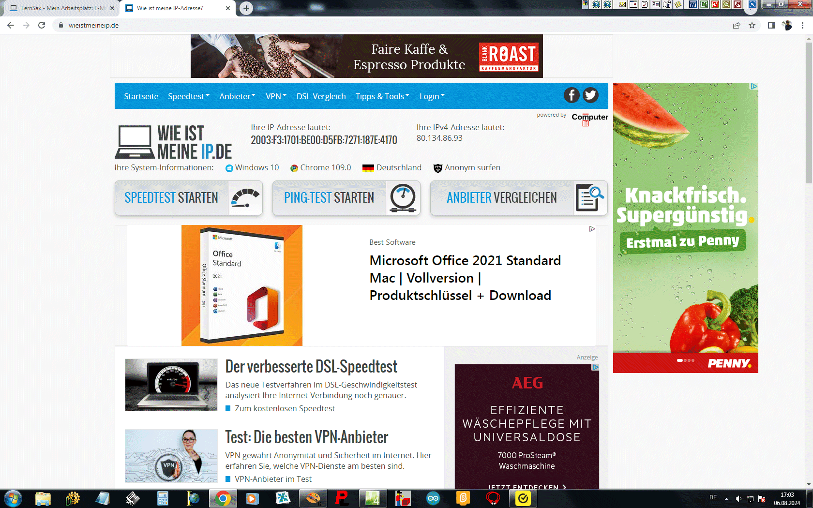Click the Ping-Test starten button
The image size is (813, 508).
[346, 198]
